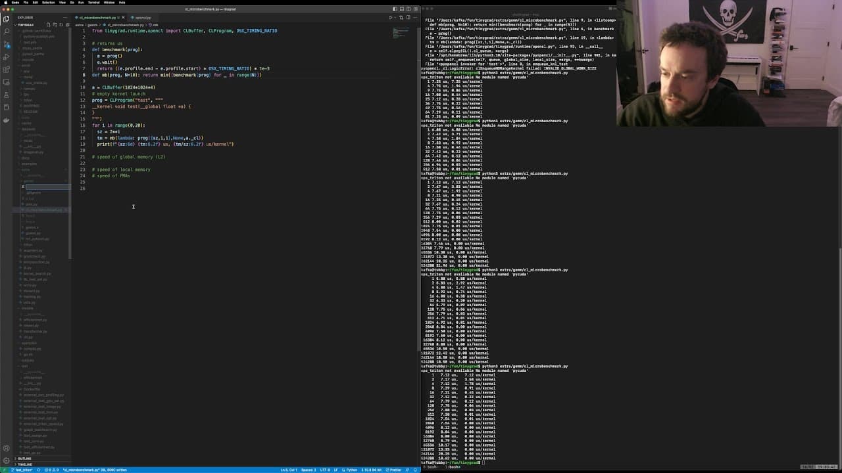Click the 'gemm' breadcrumb segment
Viewport: 842px width, 473px height.
coord(92,24)
